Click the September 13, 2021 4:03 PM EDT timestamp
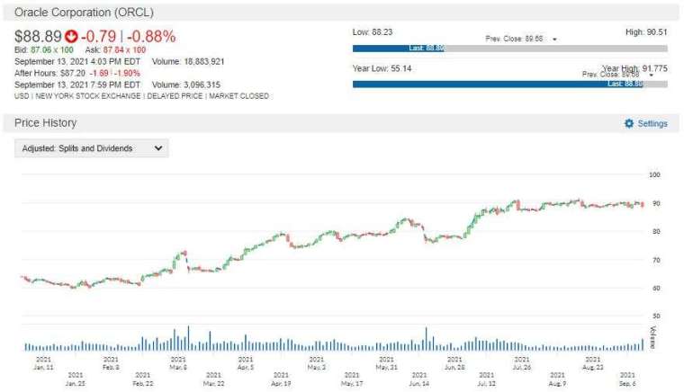 tap(77, 61)
